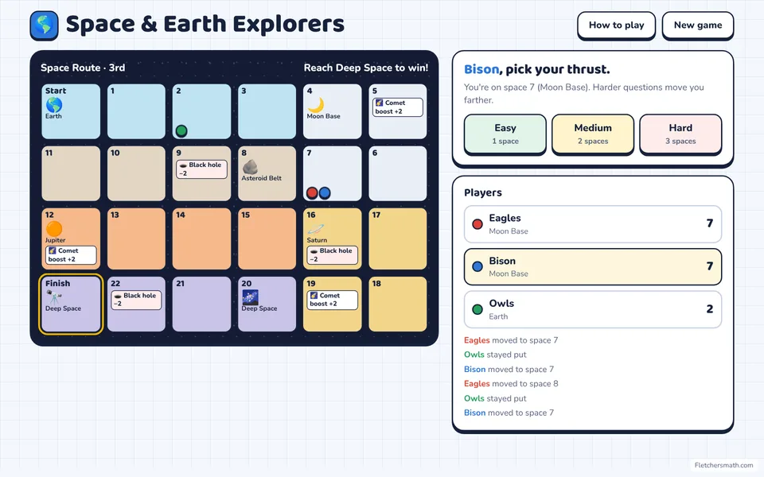Select the Eagles player card
Screen dimensions: 764x477
593,224
